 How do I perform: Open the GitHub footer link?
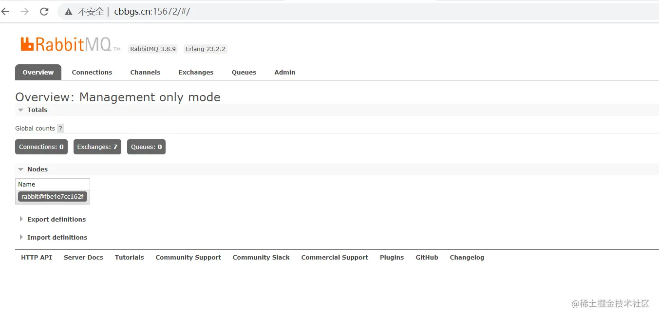(x=427, y=258)
